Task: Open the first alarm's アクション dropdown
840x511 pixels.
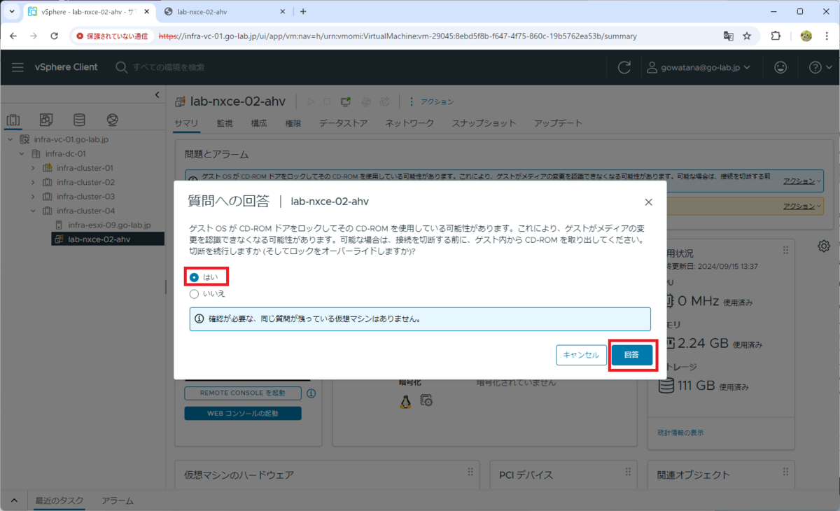Action: click(x=802, y=181)
